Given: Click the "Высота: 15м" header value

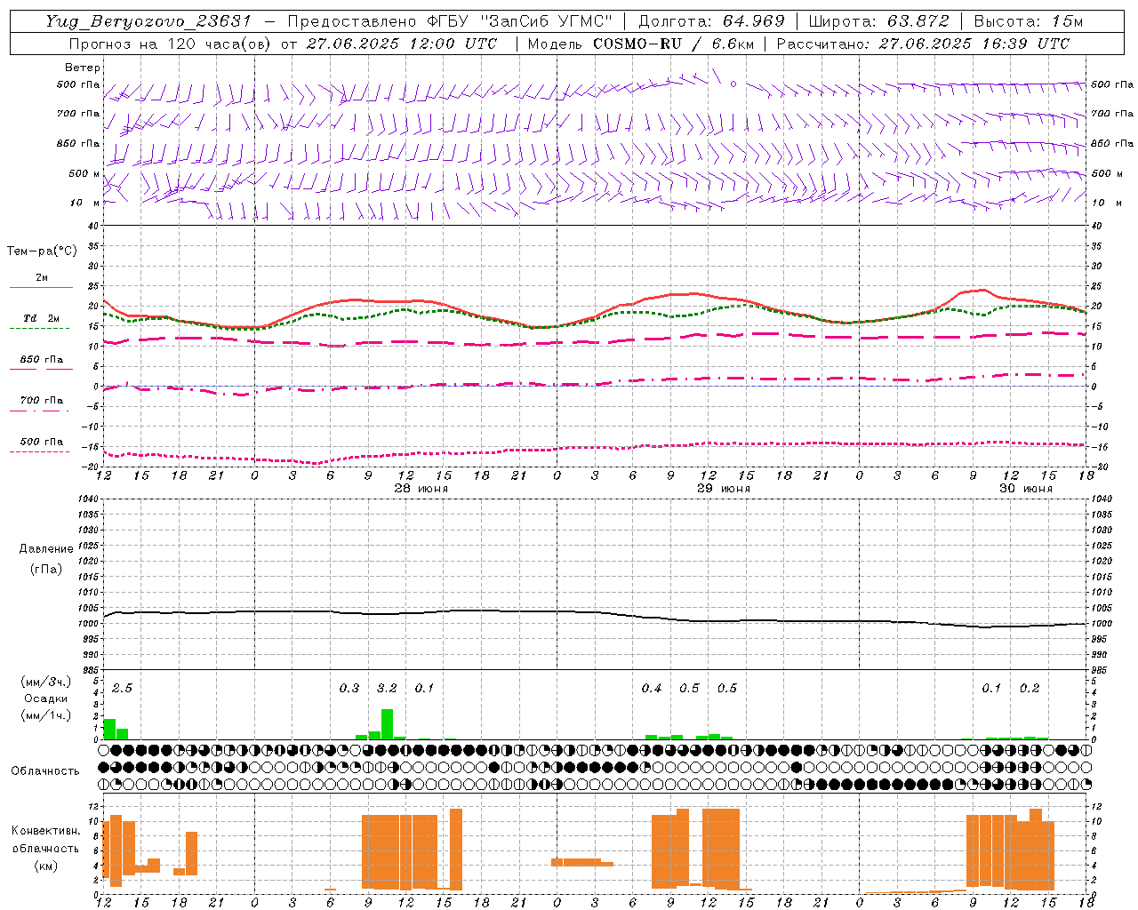Looking at the screenshot, I should click(x=1029, y=21).
